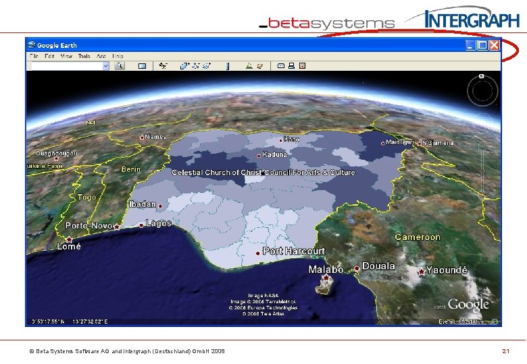Click the Kaduna placemark dot
The image size is (527, 364).
tap(259, 156)
